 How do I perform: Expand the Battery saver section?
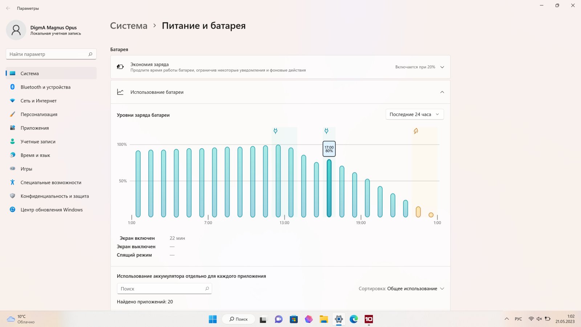442,67
